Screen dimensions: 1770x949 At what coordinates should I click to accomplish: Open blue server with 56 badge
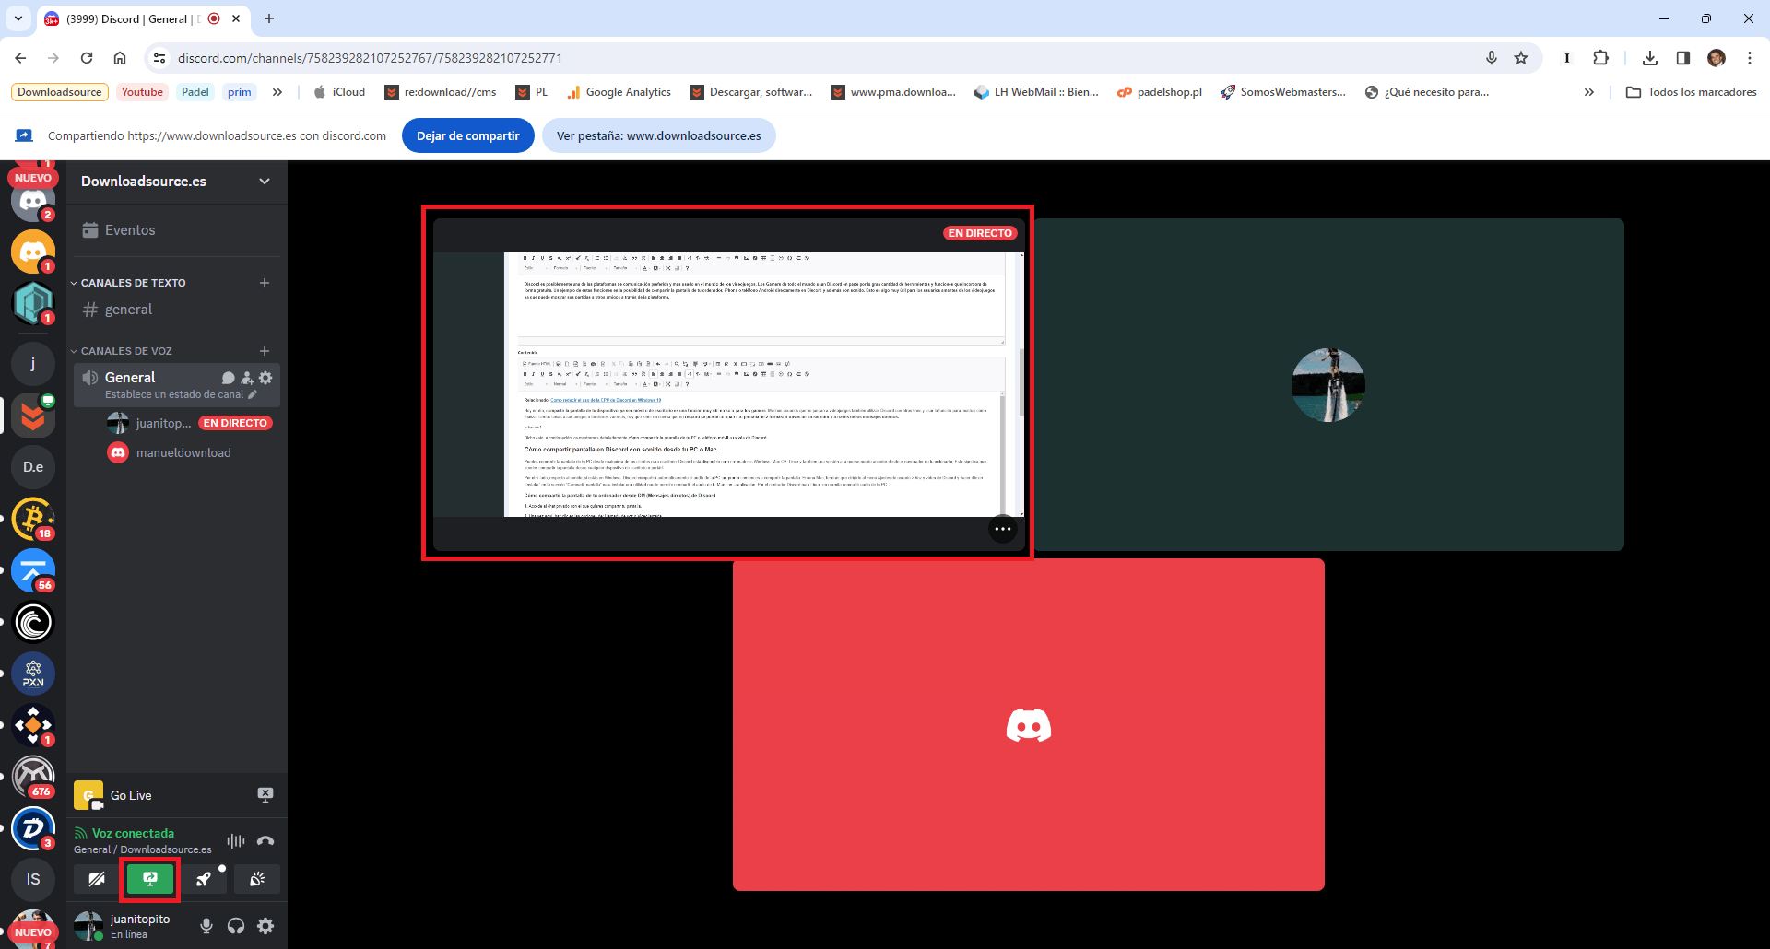click(33, 570)
